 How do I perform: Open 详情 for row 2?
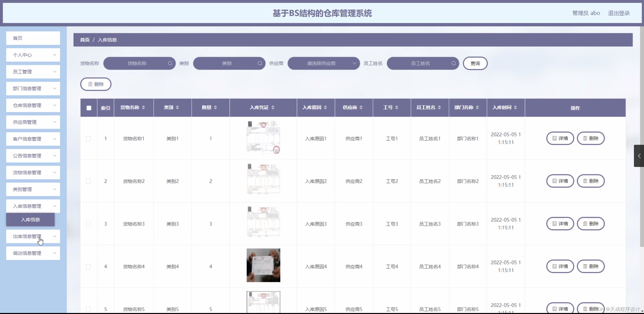pos(560,181)
